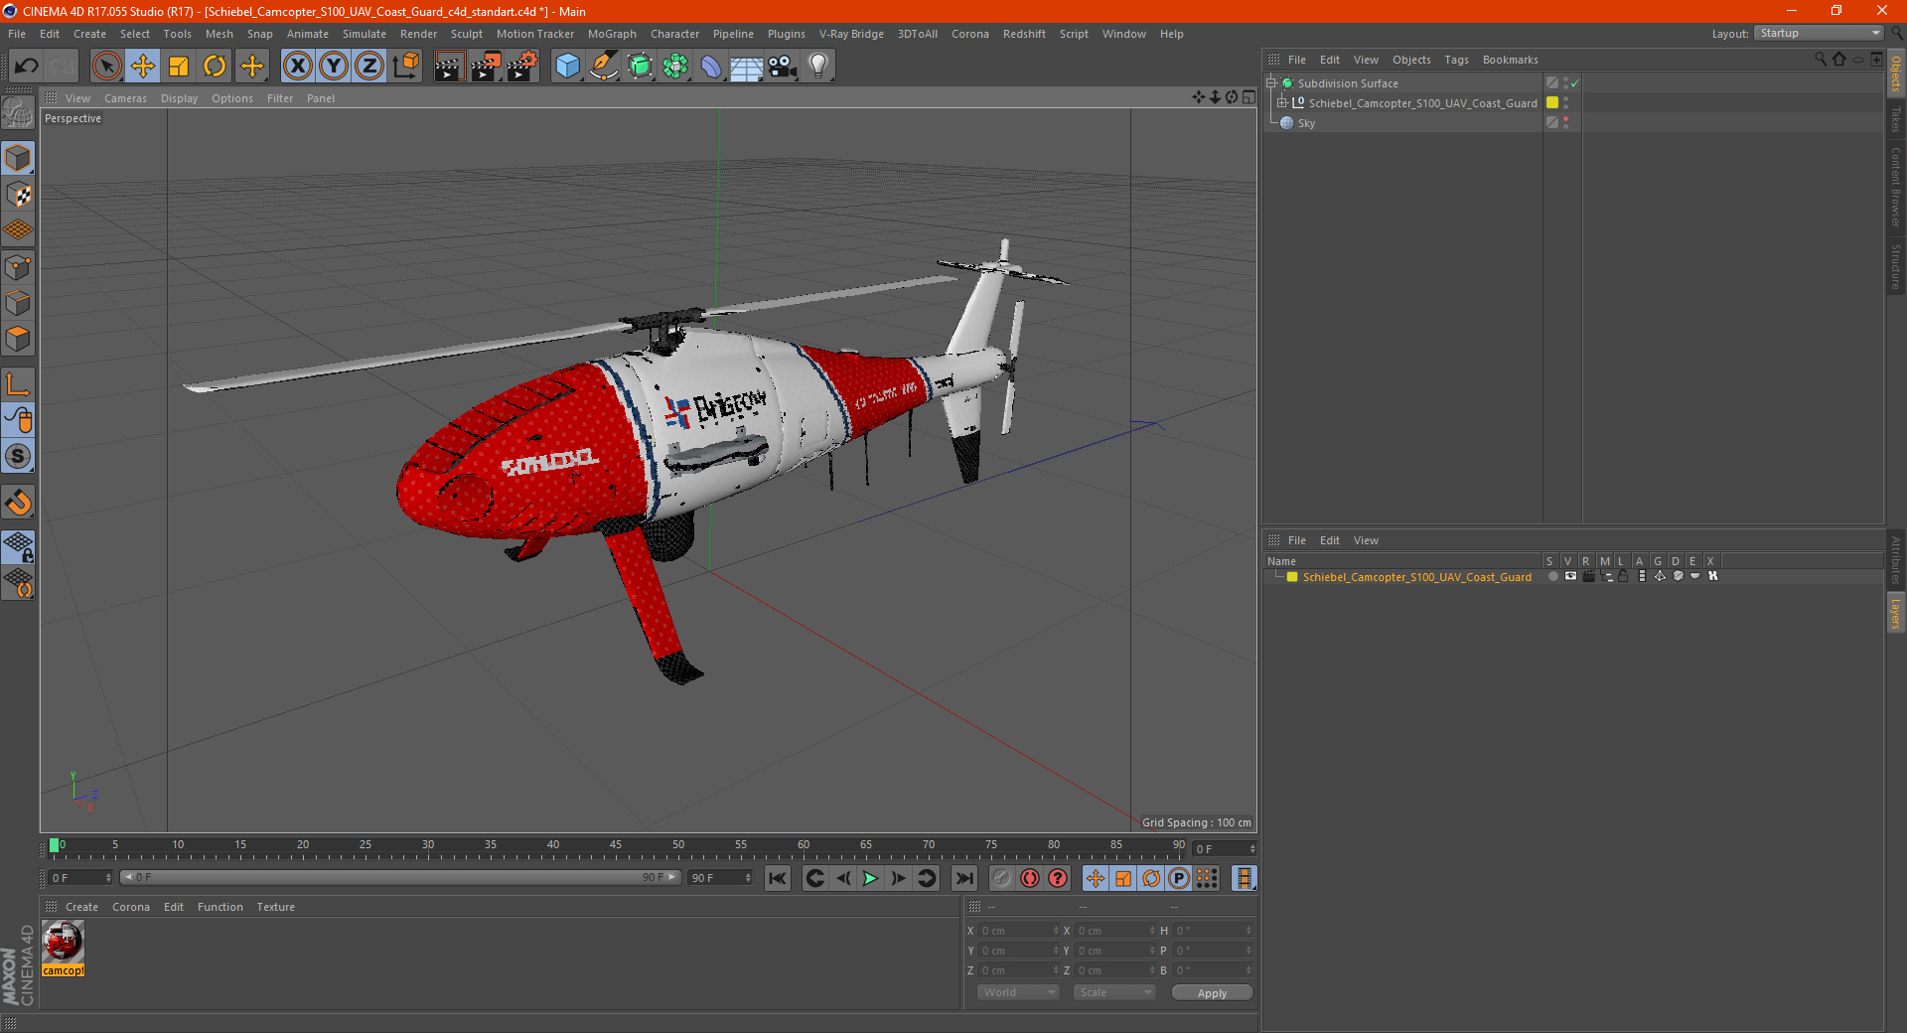Open the Layers side tab
The height and width of the screenshot is (1033, 1907).
coord(1896,613)
